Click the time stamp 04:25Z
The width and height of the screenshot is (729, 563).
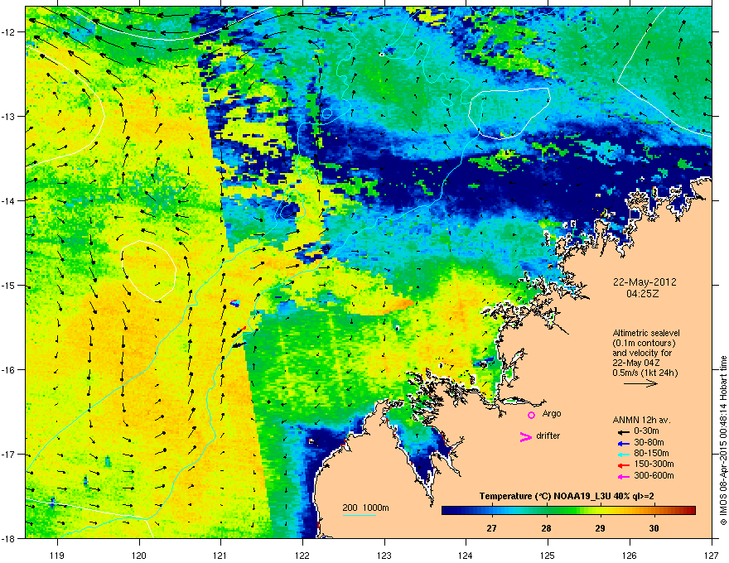pyautogui.click(x=645, y=294)
